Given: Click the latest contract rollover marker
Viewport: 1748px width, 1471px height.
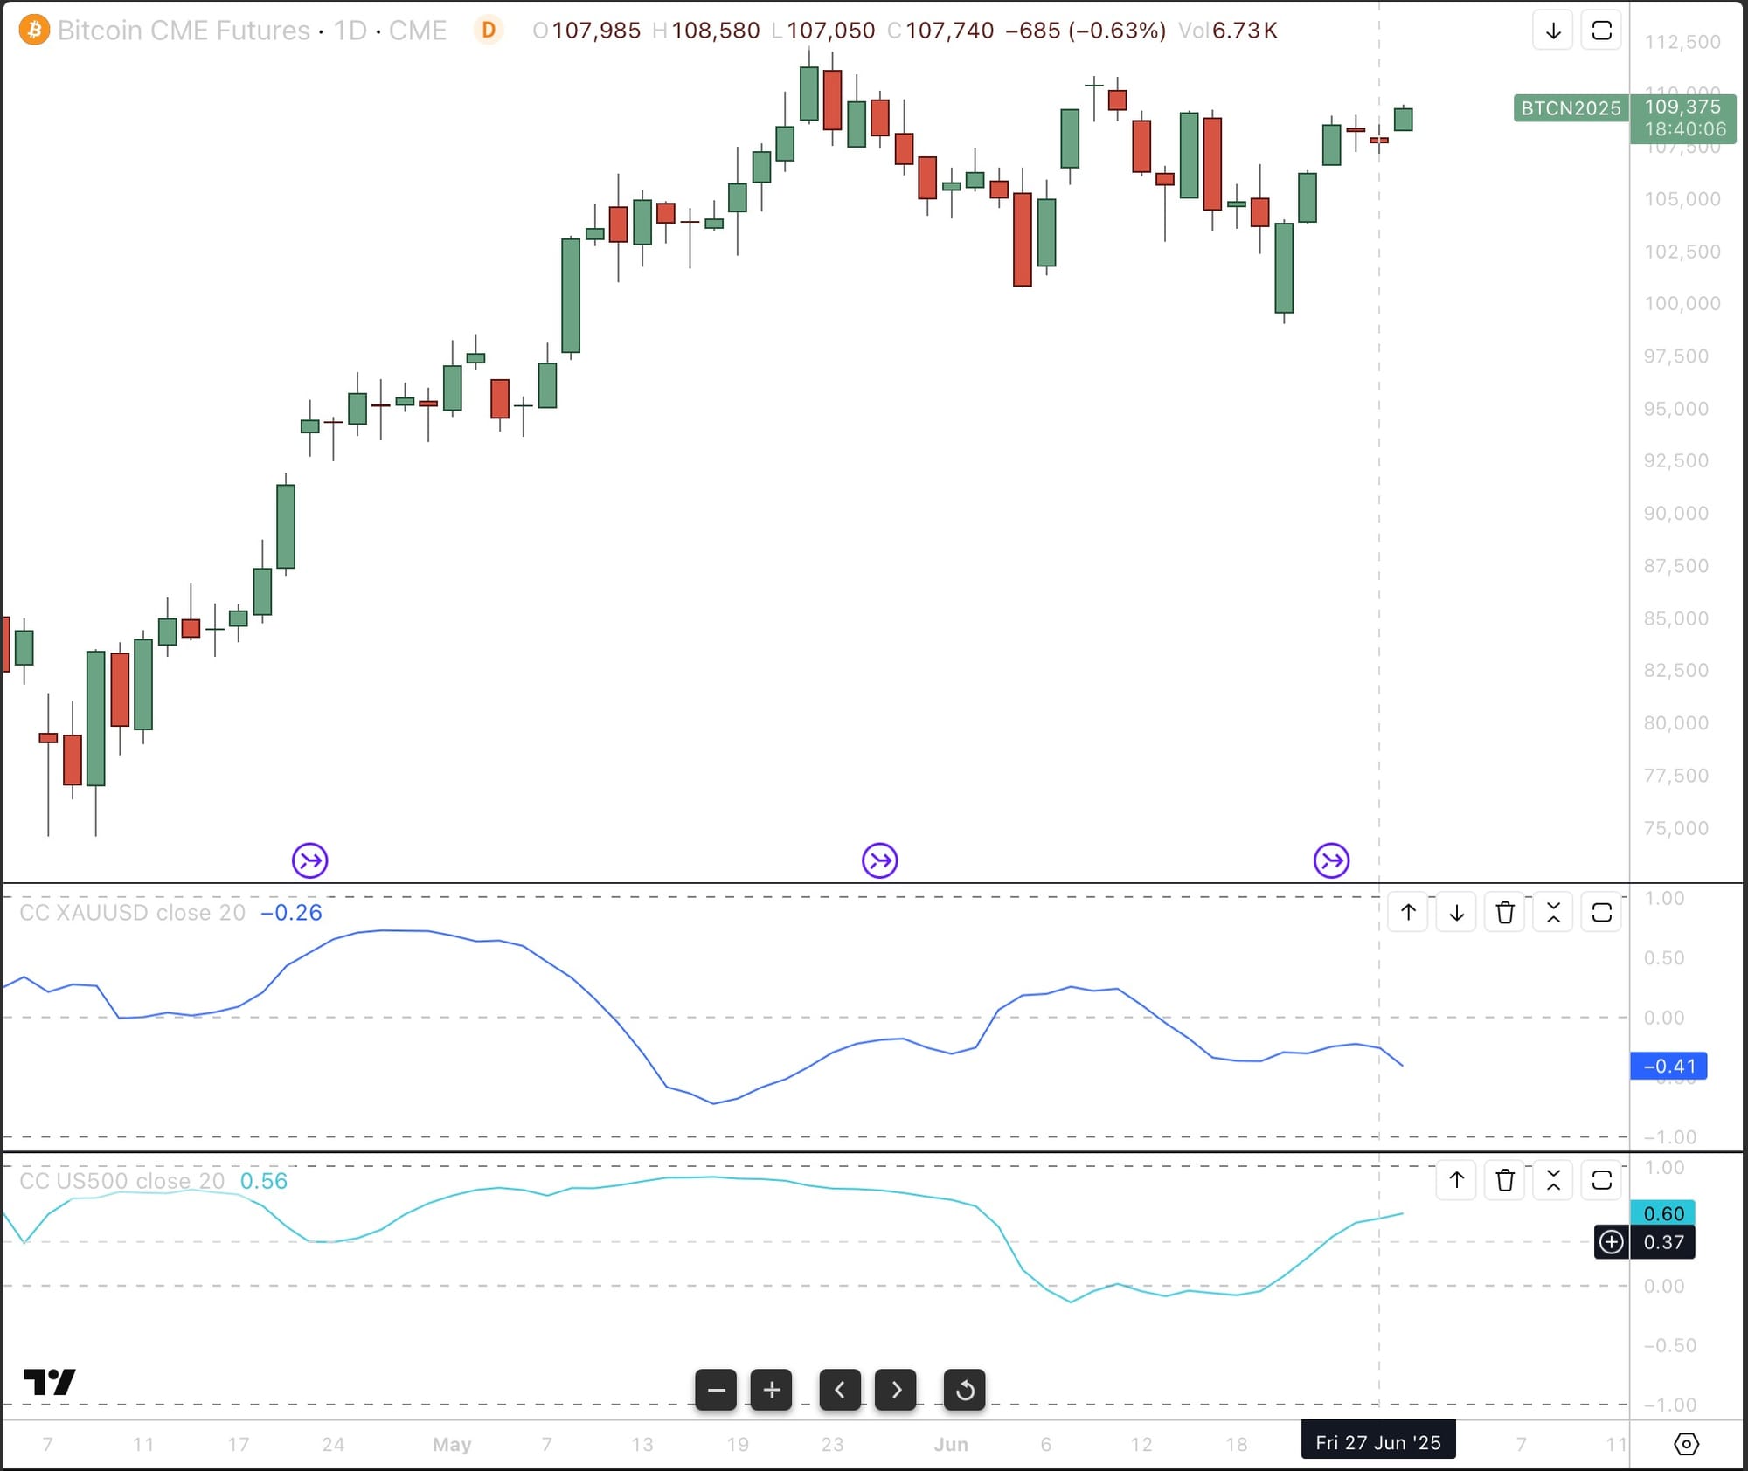Looking at the screenshot, I should coord(1331,860).
